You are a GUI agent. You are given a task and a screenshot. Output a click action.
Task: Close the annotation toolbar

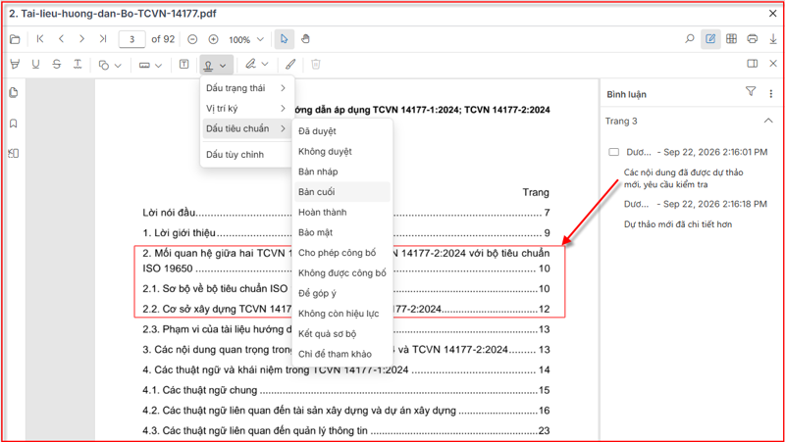click(773, 64)
